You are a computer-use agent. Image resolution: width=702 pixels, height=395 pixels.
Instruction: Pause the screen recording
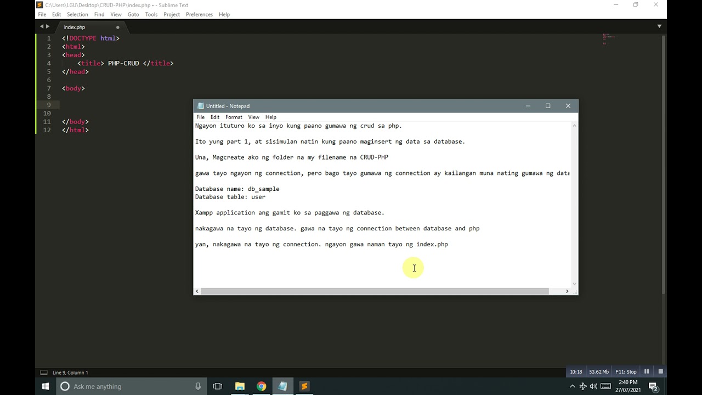click(647, 372)
